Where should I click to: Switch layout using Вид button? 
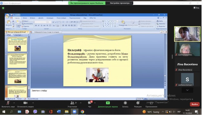click(x=196, y=8)
